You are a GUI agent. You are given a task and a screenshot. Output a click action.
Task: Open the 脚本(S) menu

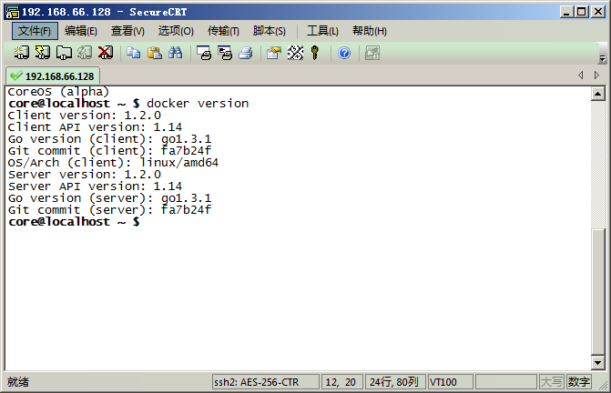pos(270,31)
